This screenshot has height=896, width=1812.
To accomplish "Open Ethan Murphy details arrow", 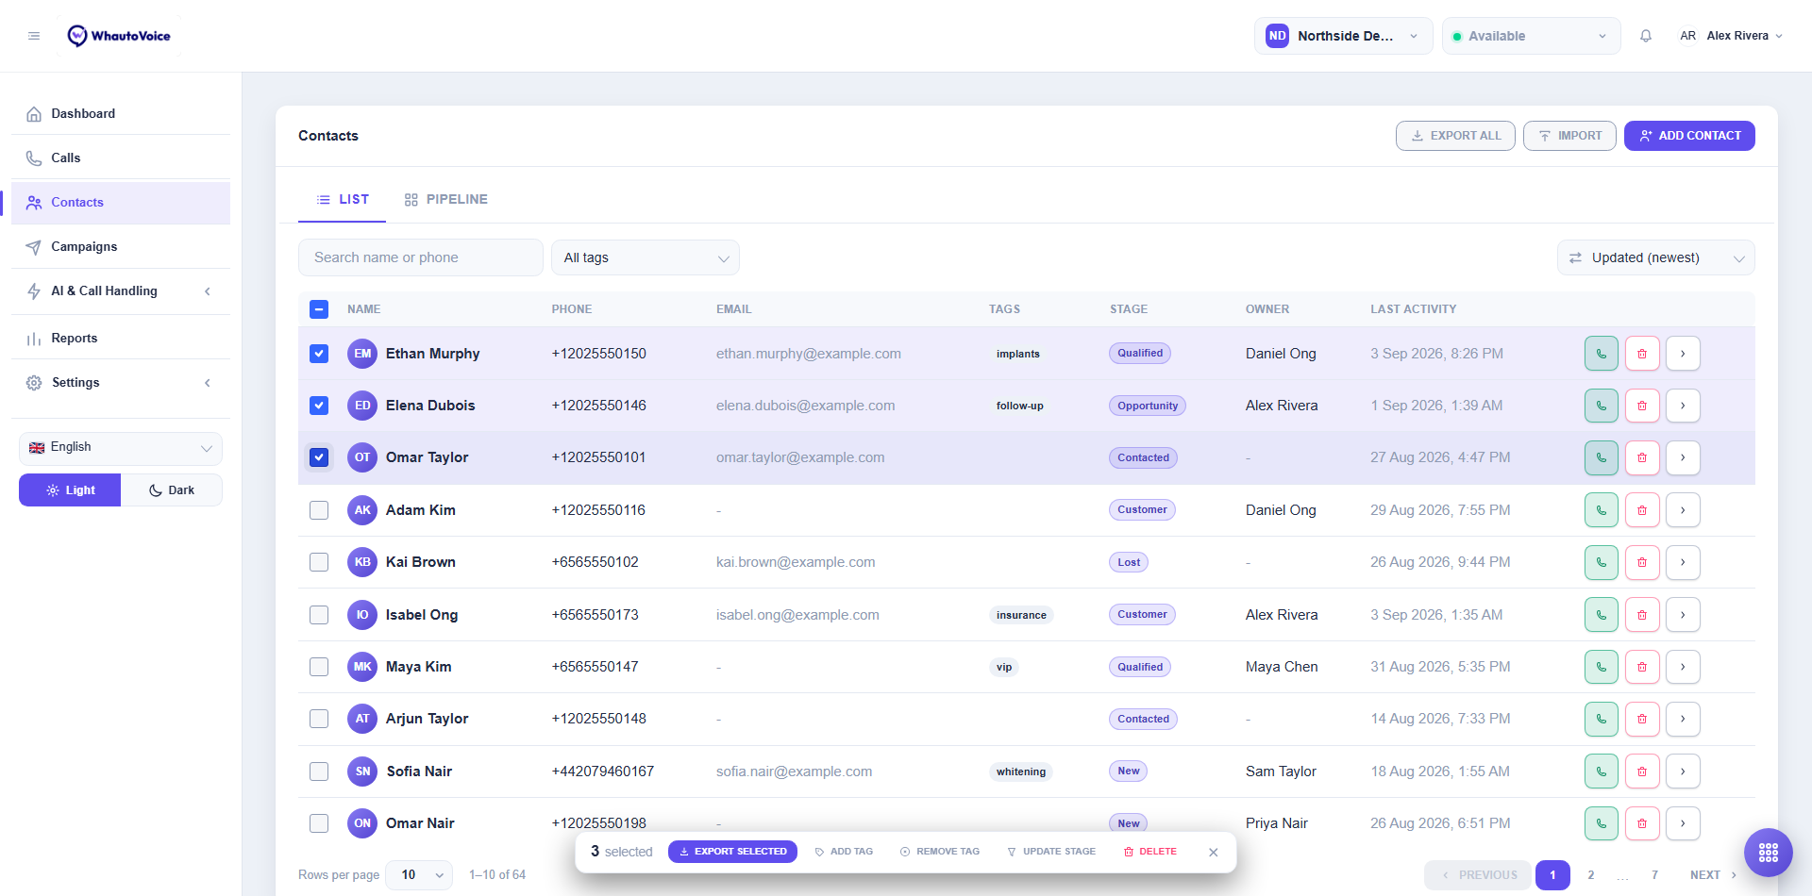I will coord(1683,354).
